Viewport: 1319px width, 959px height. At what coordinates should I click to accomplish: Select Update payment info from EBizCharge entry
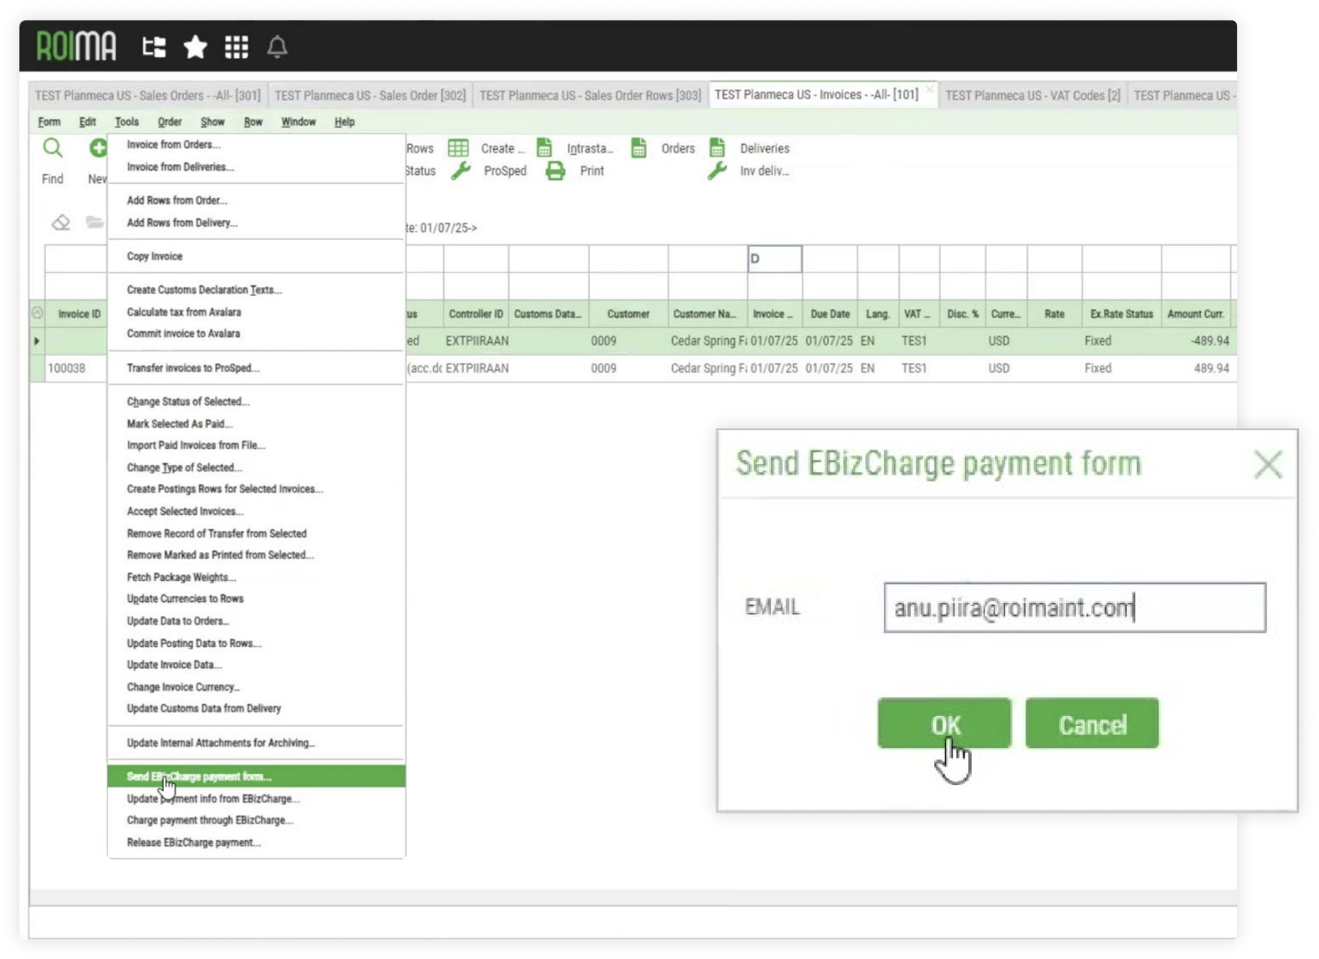pos(256,799)
